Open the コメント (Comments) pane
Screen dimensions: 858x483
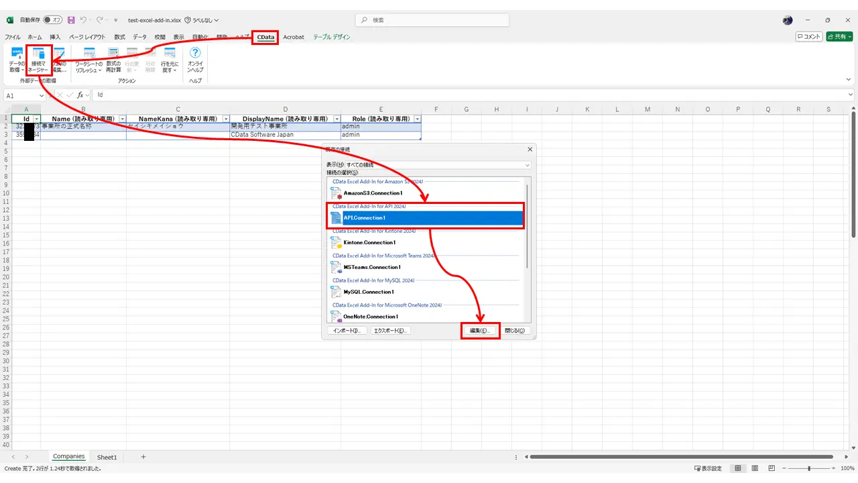click(x=809, y=37)
